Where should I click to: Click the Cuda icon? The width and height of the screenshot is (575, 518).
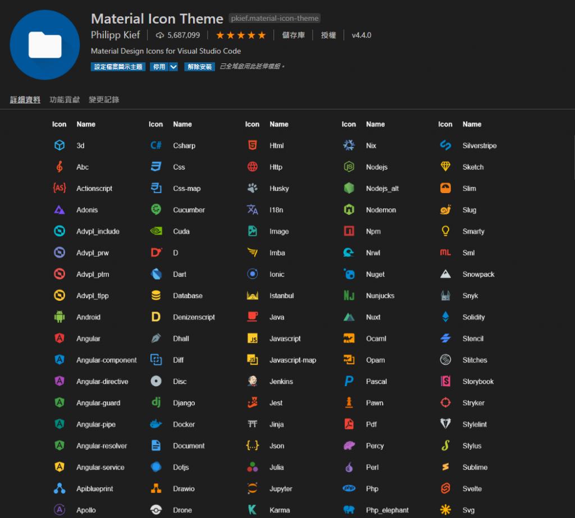(x=156, y=231)
